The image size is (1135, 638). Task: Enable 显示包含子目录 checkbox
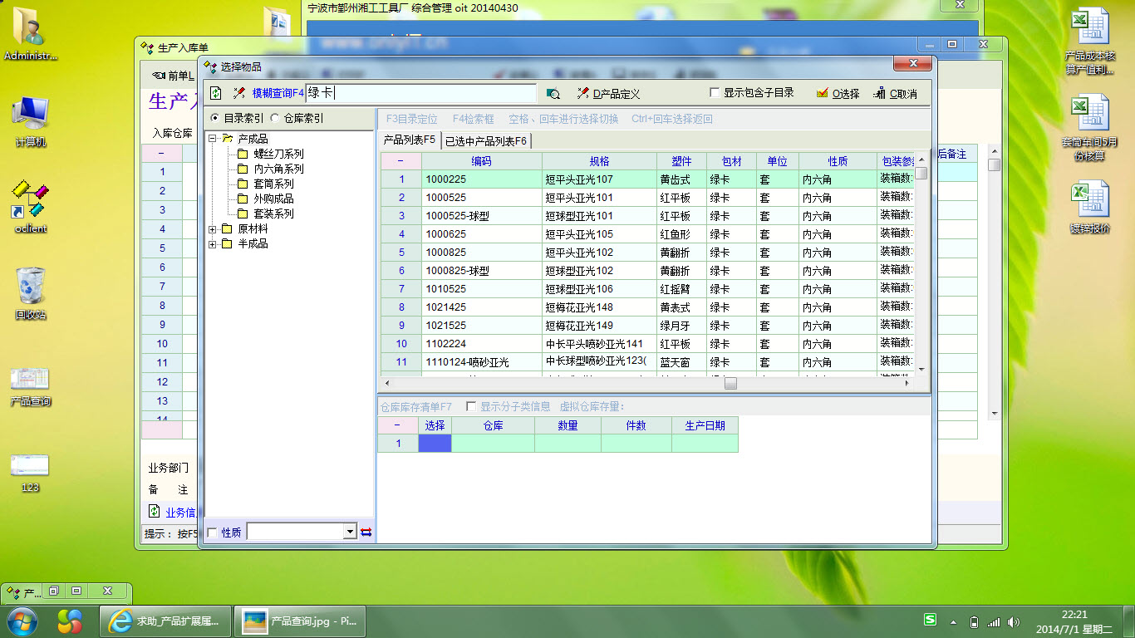click(715, 93)
